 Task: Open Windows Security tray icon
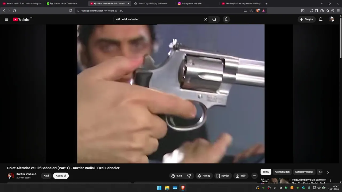303,188
